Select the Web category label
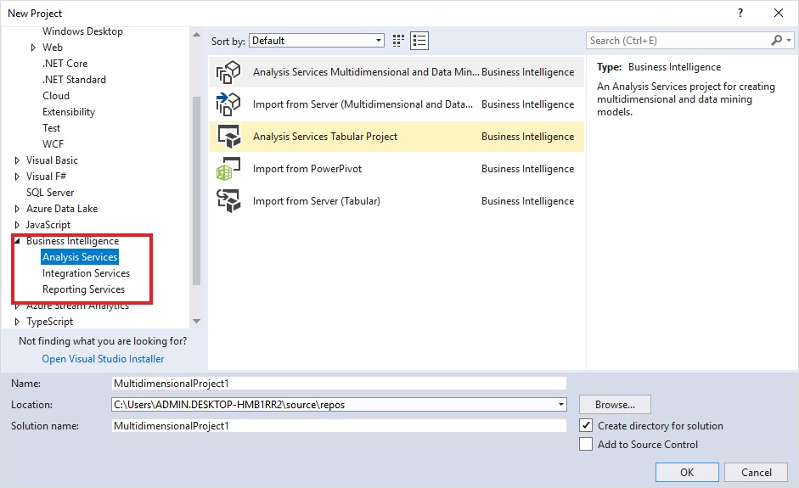799x488 pixels. [x=53, y=48]
